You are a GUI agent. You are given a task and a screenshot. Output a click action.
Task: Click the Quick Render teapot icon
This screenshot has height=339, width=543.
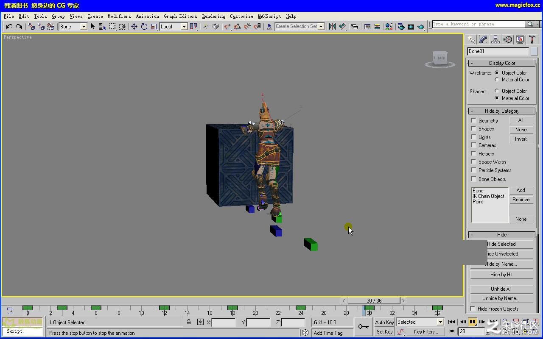(421, 26)
